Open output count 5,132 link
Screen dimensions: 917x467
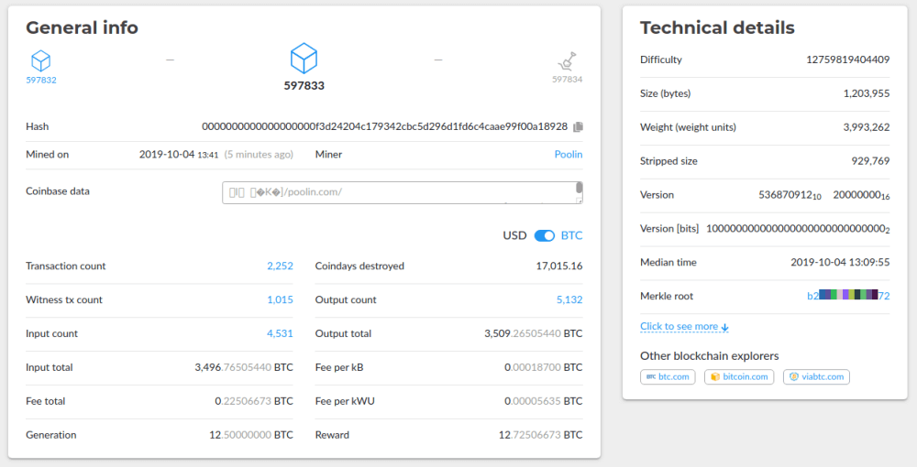(569, 299)
